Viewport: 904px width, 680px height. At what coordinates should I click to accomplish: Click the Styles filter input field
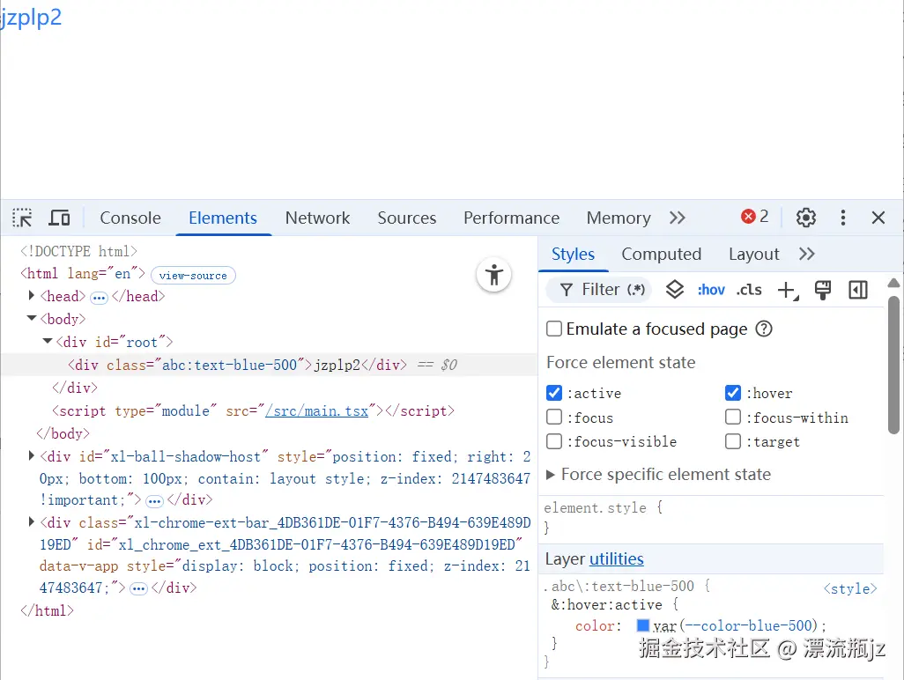click(598, 290)
